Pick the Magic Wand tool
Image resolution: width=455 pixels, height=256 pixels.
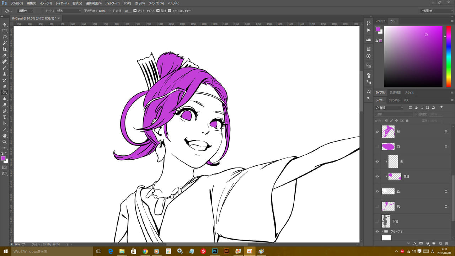coord(5,43)
